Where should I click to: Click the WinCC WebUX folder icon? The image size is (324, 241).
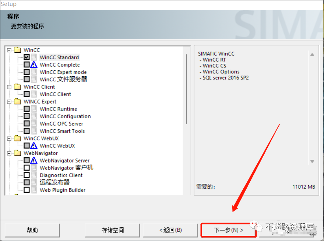pyautogui.click(x=18, y=138)
